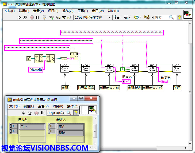Click the False boolean constant
The width and height of the screenshot is (195, 153).
pos(122,69)
